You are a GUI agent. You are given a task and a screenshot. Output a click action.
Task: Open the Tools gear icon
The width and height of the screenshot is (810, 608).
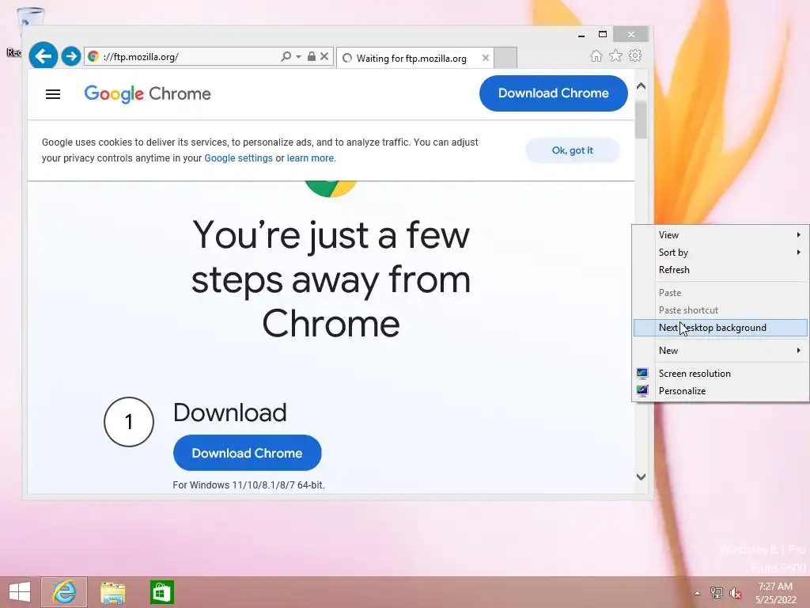(635, 56)
